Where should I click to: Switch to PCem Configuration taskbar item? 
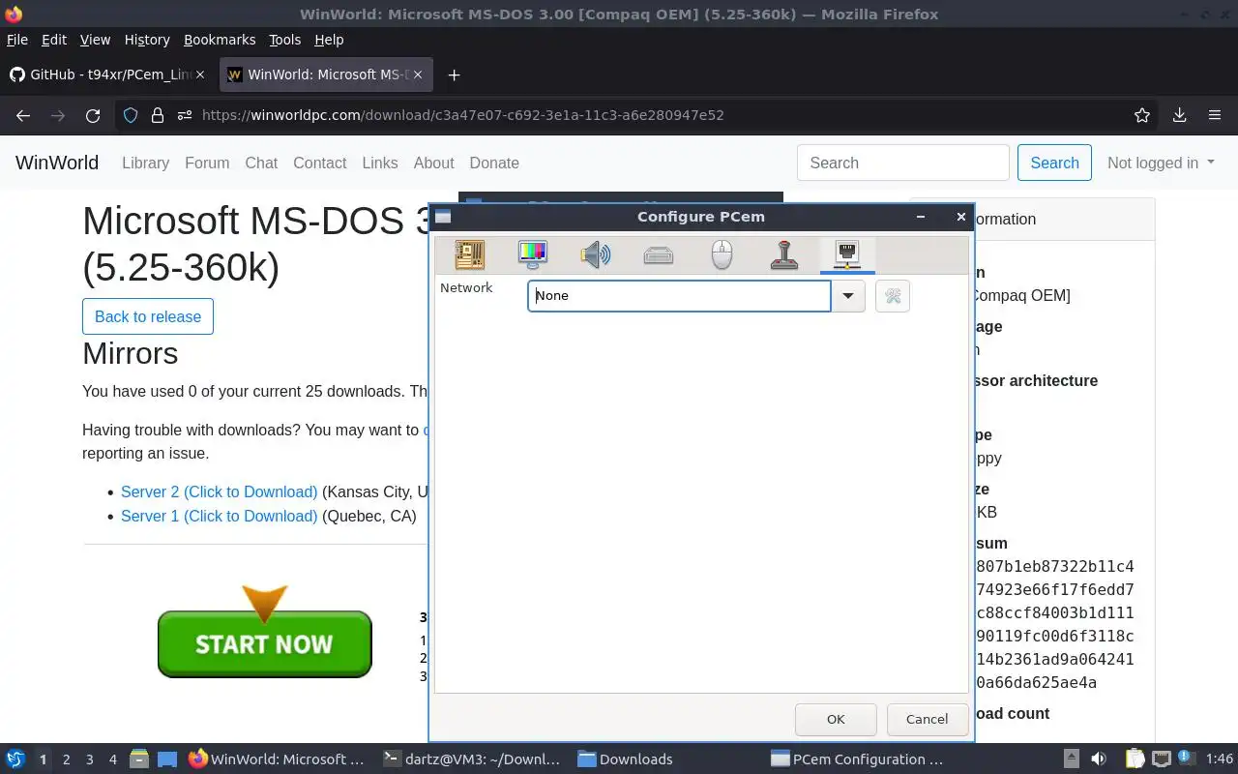[858, 759]
